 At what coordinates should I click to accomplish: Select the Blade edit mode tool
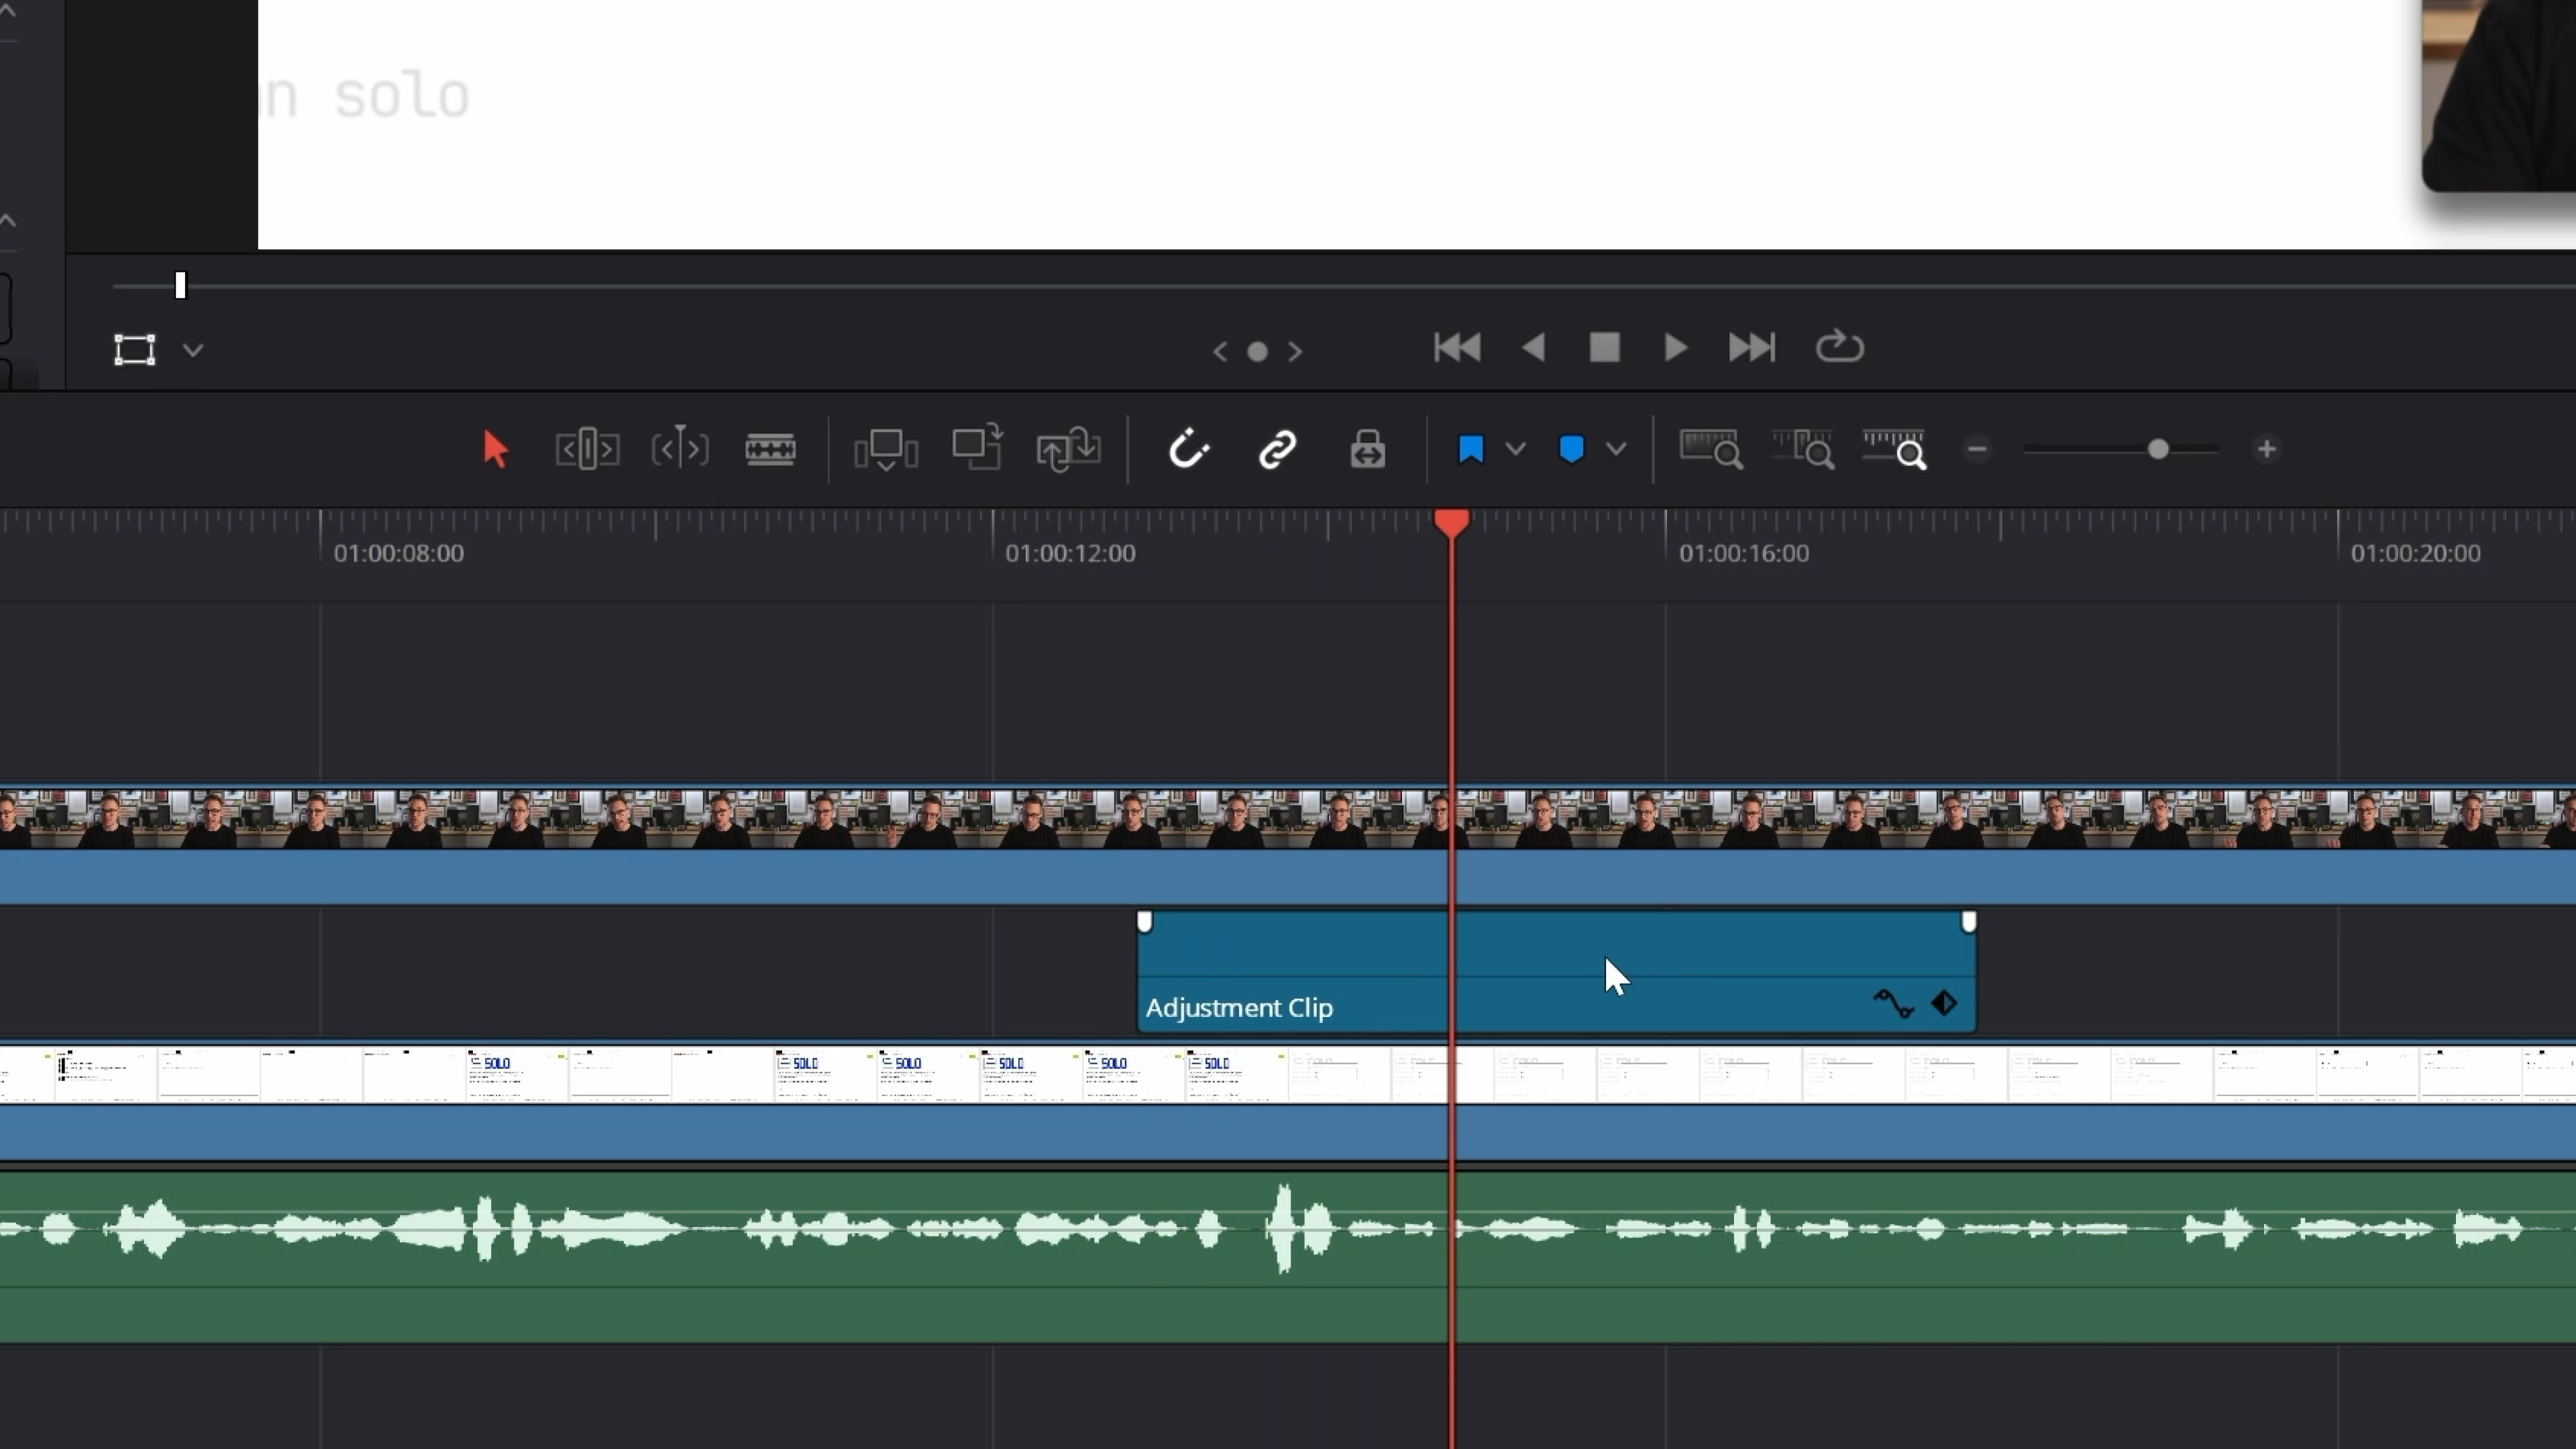(x=770, y=449)
